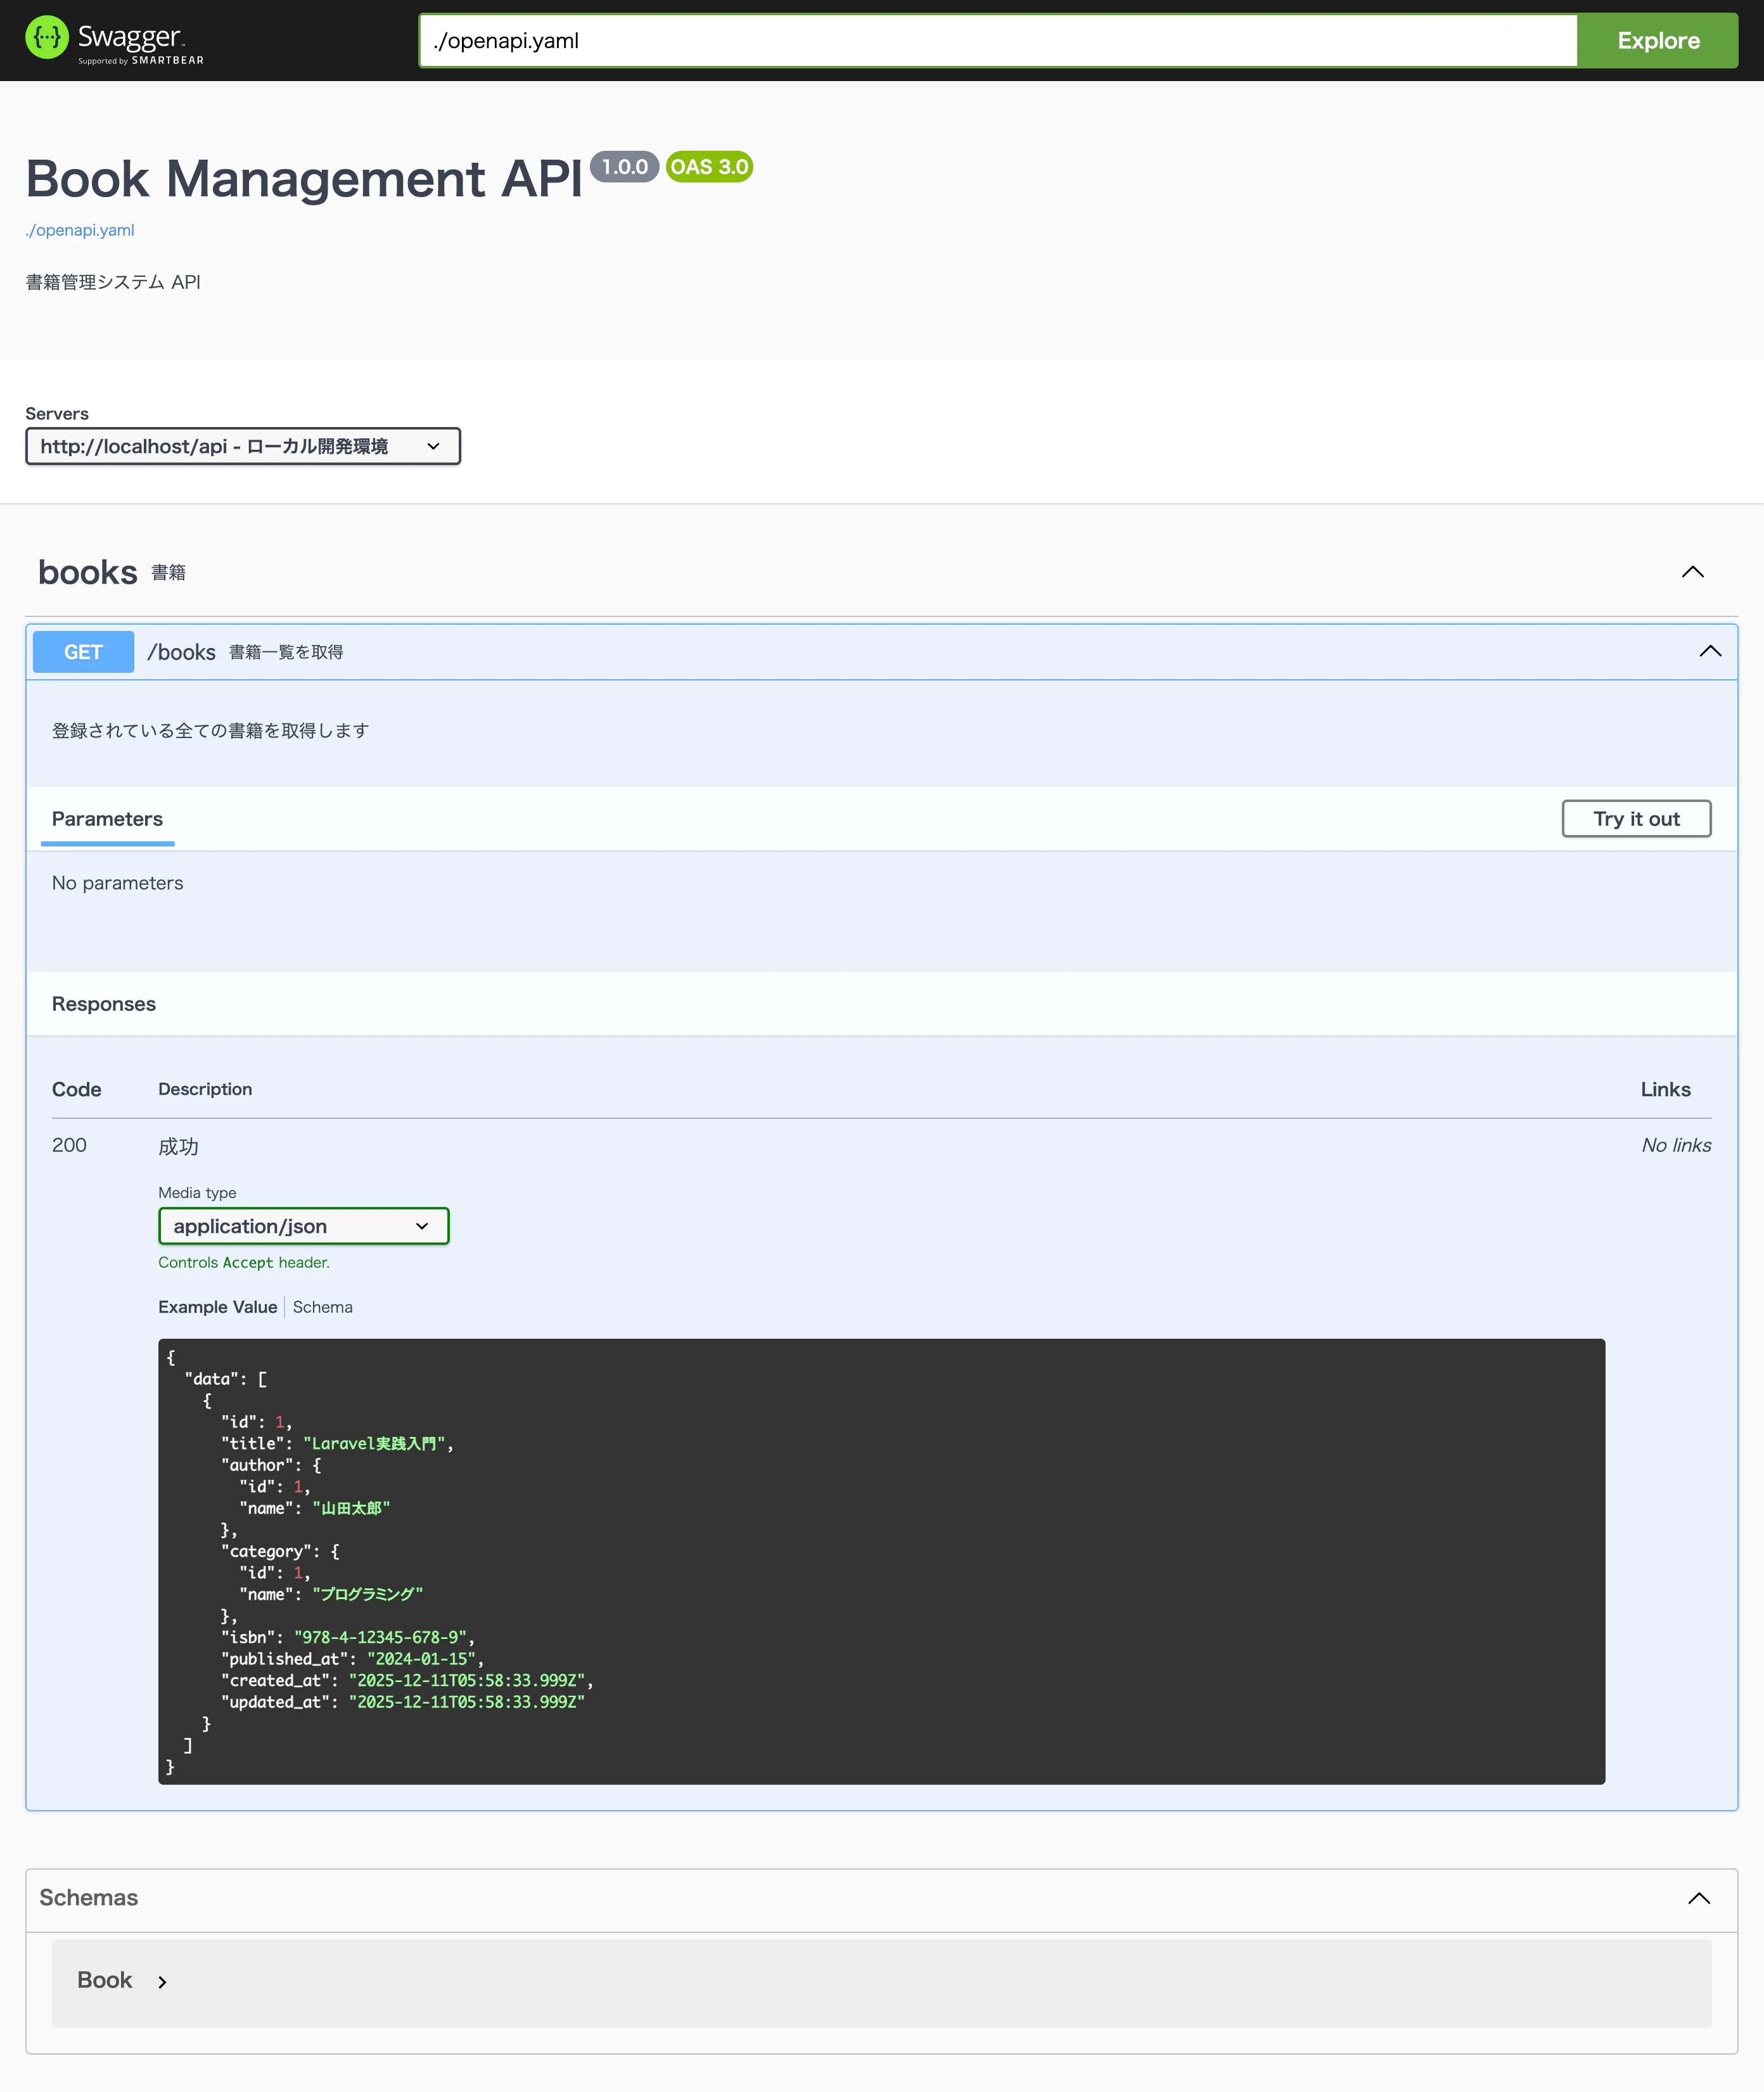Click the Book Management API title

304,179
